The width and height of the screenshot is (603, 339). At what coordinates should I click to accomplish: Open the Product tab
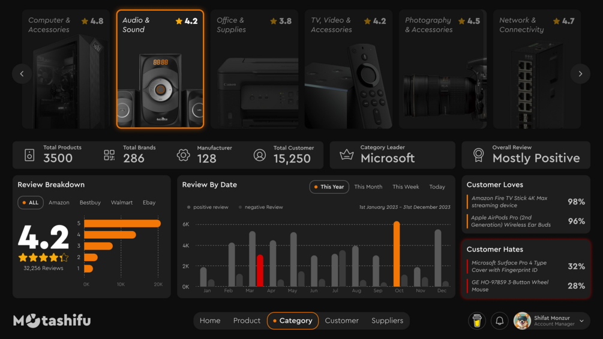click(247, 320)
